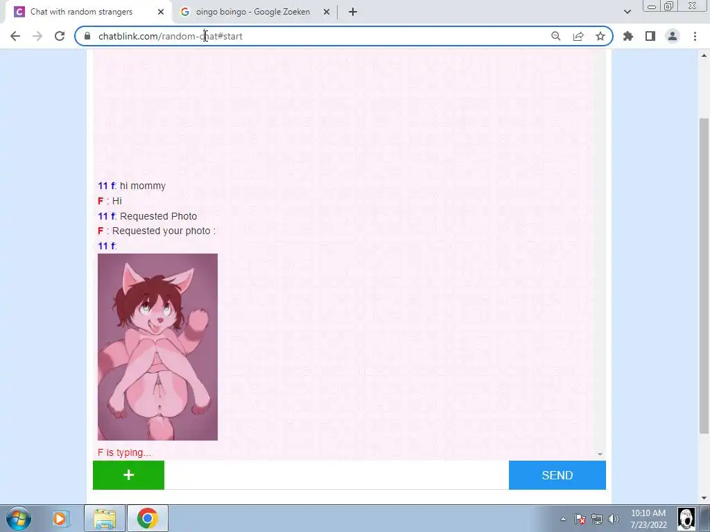Show hidden system tray icons

tap(563, 519)
